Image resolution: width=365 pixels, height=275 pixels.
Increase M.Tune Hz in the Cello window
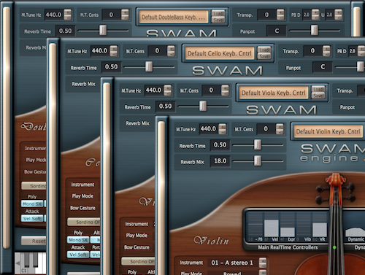[114, 48]
